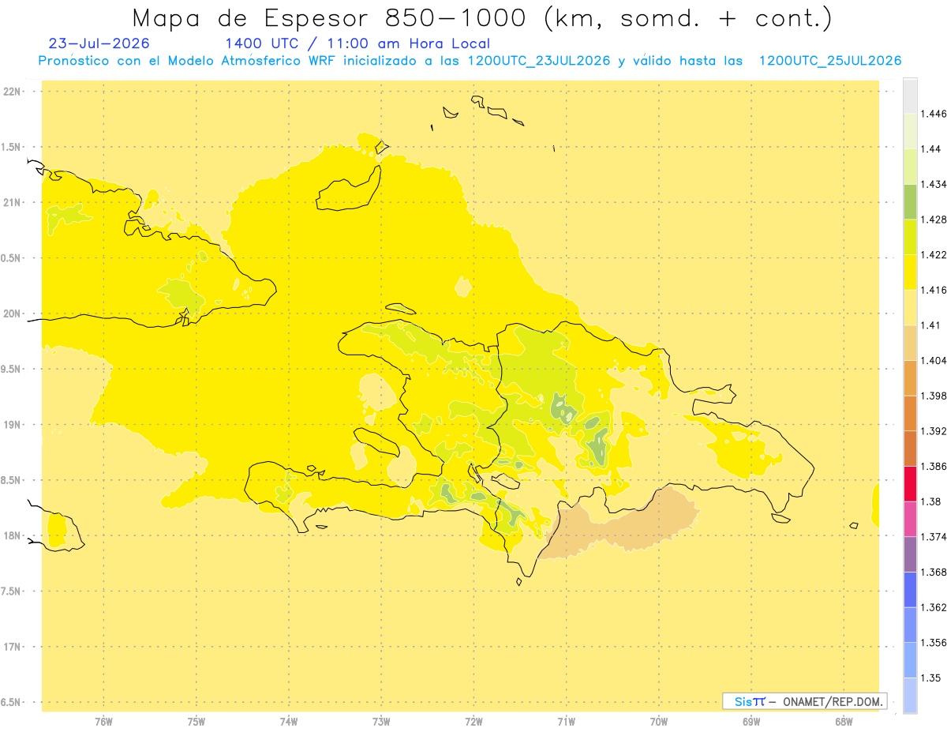This screenshot has height=732, width=947.
Task: Click the colorbar value '1.428'
Action: [935, 220]
